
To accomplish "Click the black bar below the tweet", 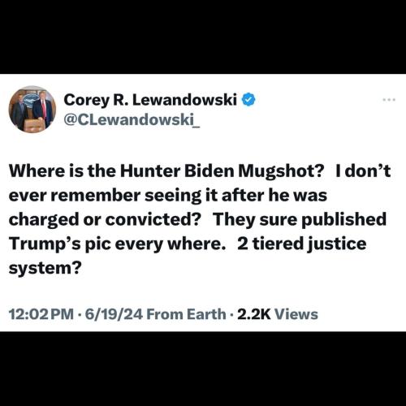I will pos(203,369).
